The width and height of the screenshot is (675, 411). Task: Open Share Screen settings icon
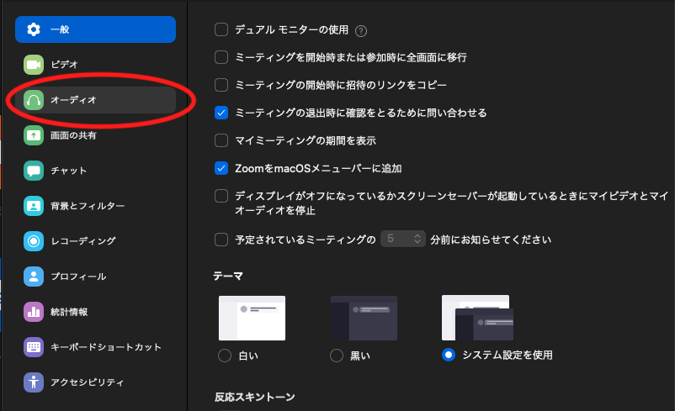click(x=34, y=135)
